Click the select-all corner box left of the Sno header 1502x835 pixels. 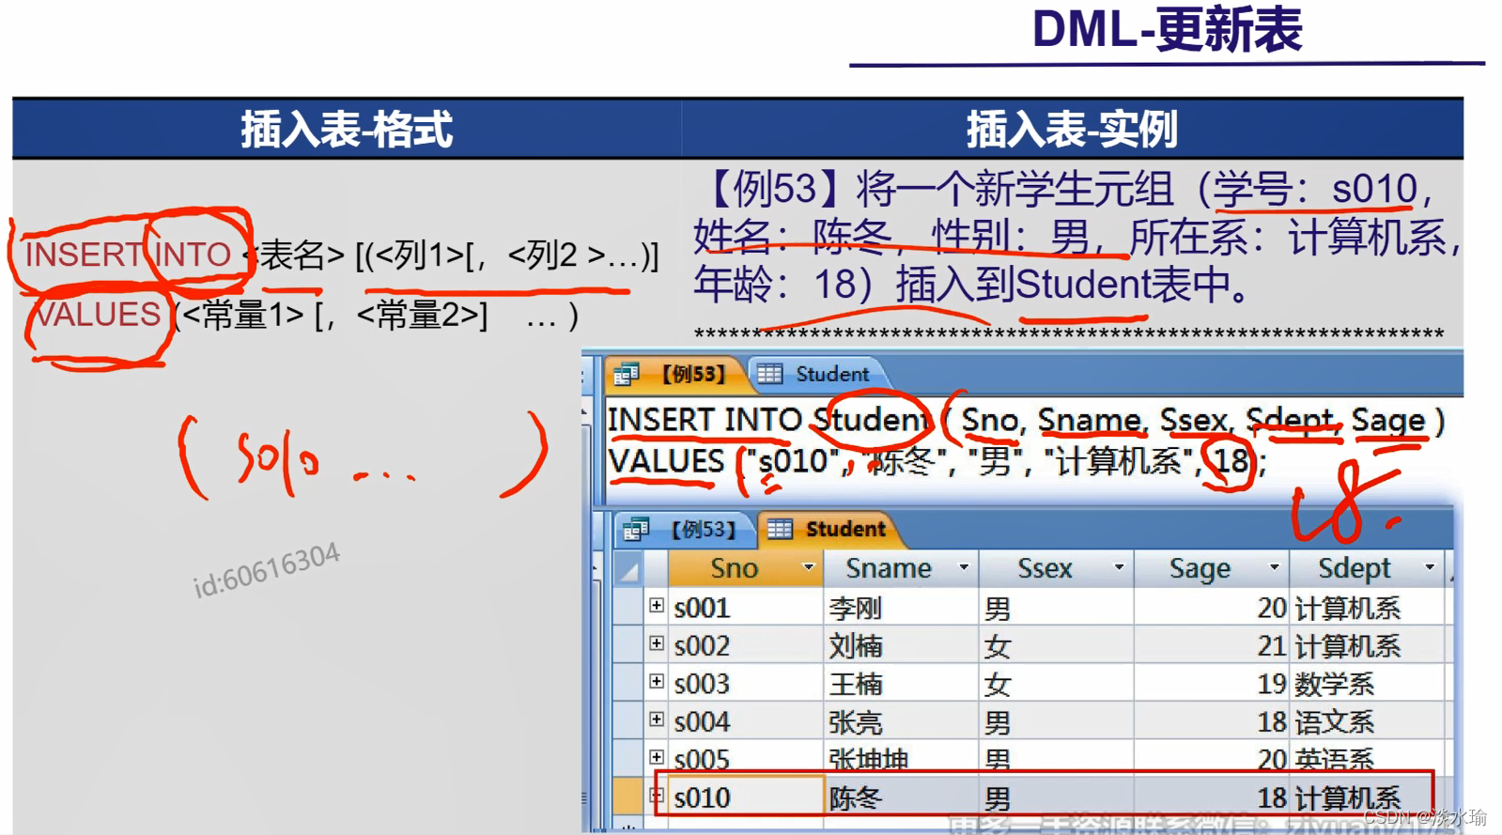pyautogui.click(x=628, y=569)
